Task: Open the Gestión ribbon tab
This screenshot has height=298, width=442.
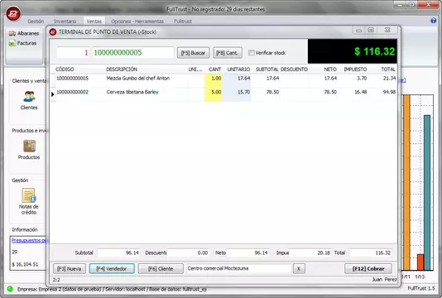Action: click(x=36, y=22)
